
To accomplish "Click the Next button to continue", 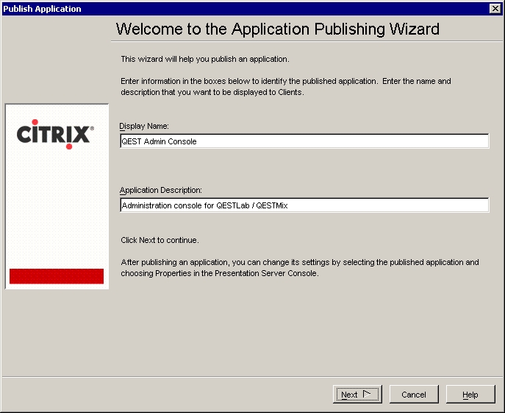I will pos(357,395).
